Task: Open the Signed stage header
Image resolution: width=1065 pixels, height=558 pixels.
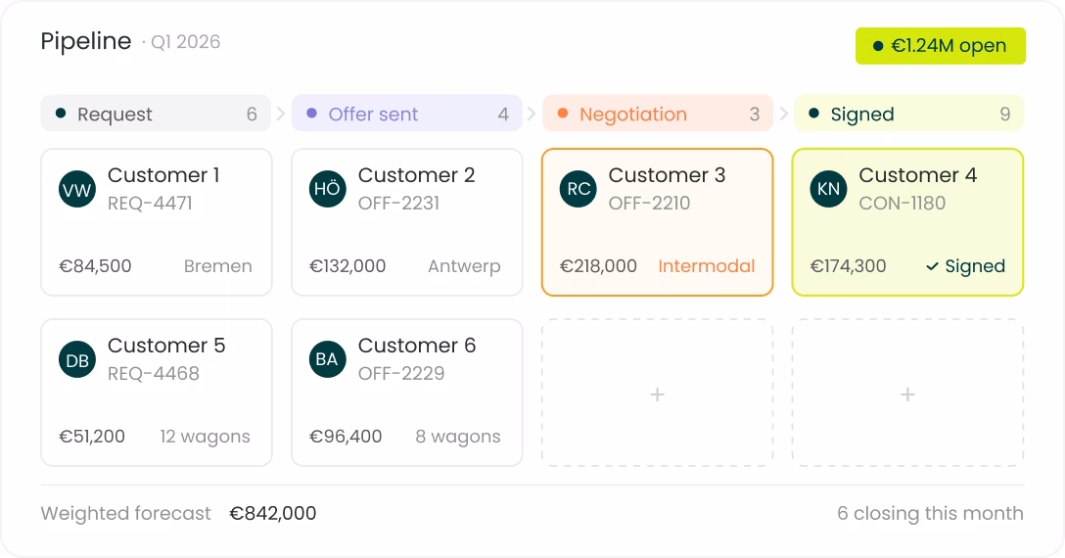Action: point(908,114)
